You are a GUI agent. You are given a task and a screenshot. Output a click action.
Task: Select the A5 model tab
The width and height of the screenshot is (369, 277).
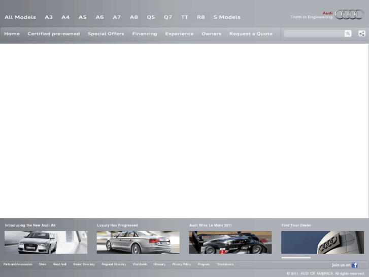coord(83,17)
